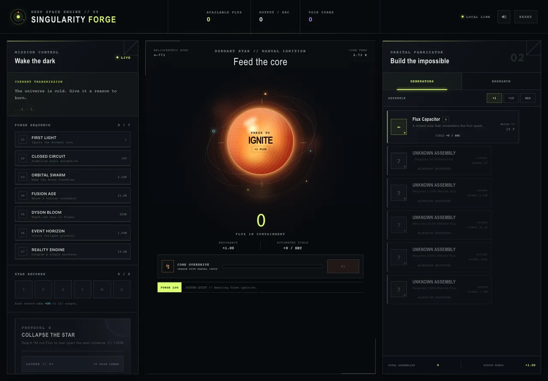Set assemble quantity to ×1
This screenshot has width=548, height=381.
(494, 98)
